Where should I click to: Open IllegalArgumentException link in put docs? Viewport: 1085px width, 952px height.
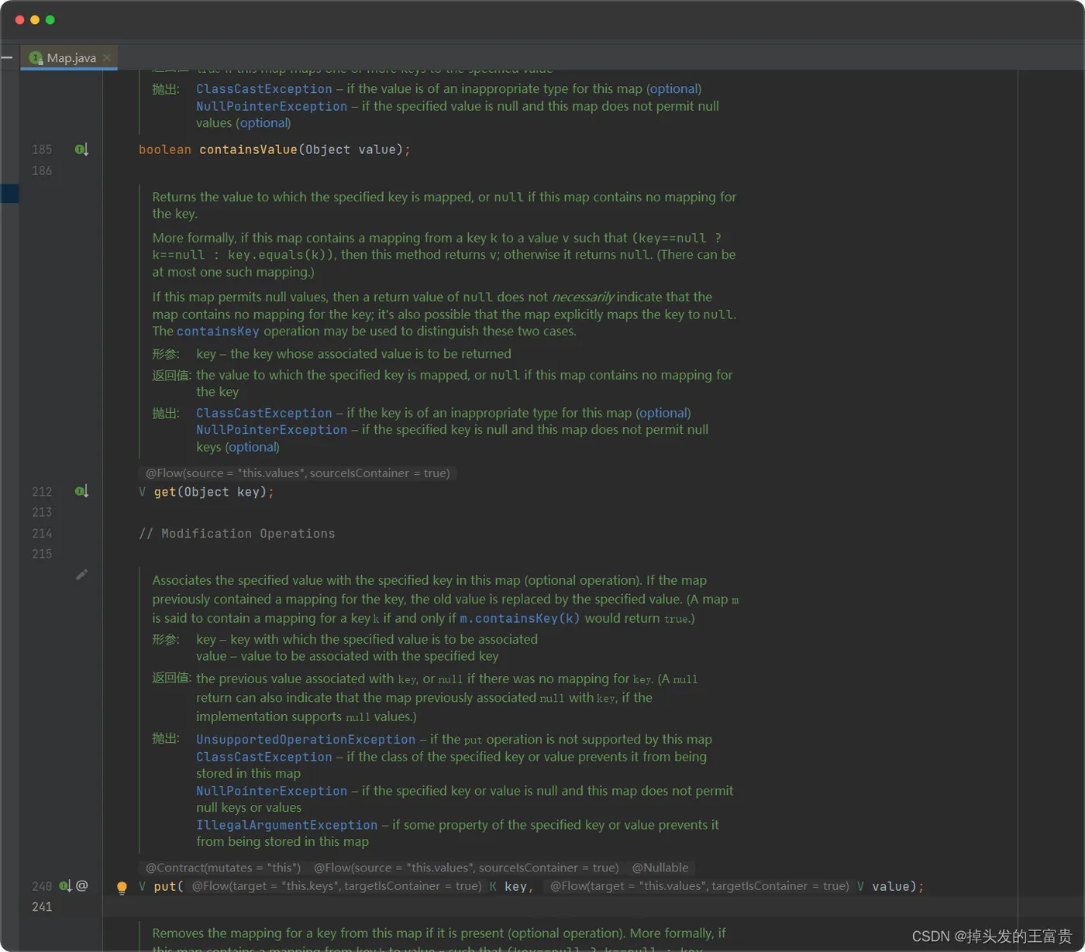coord(287,825)
